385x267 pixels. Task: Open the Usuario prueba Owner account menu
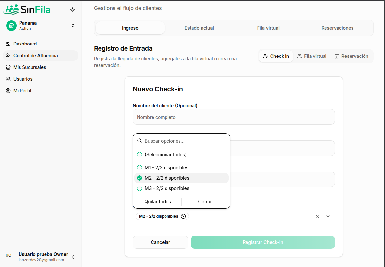pos(73,257)
